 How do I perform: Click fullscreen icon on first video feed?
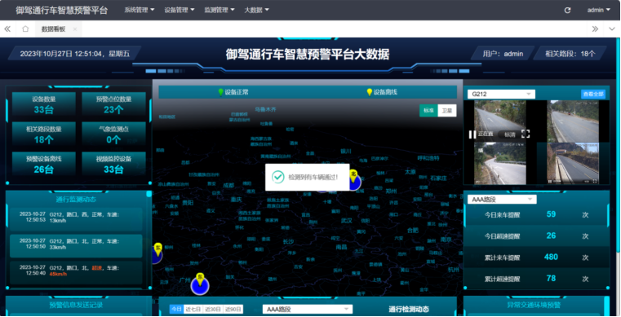point(526,134)
